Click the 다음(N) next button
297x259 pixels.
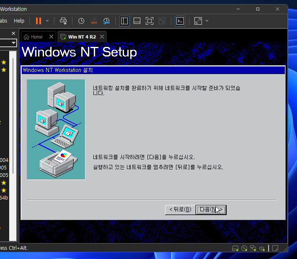pyautogui.click(x=211, y=210)
